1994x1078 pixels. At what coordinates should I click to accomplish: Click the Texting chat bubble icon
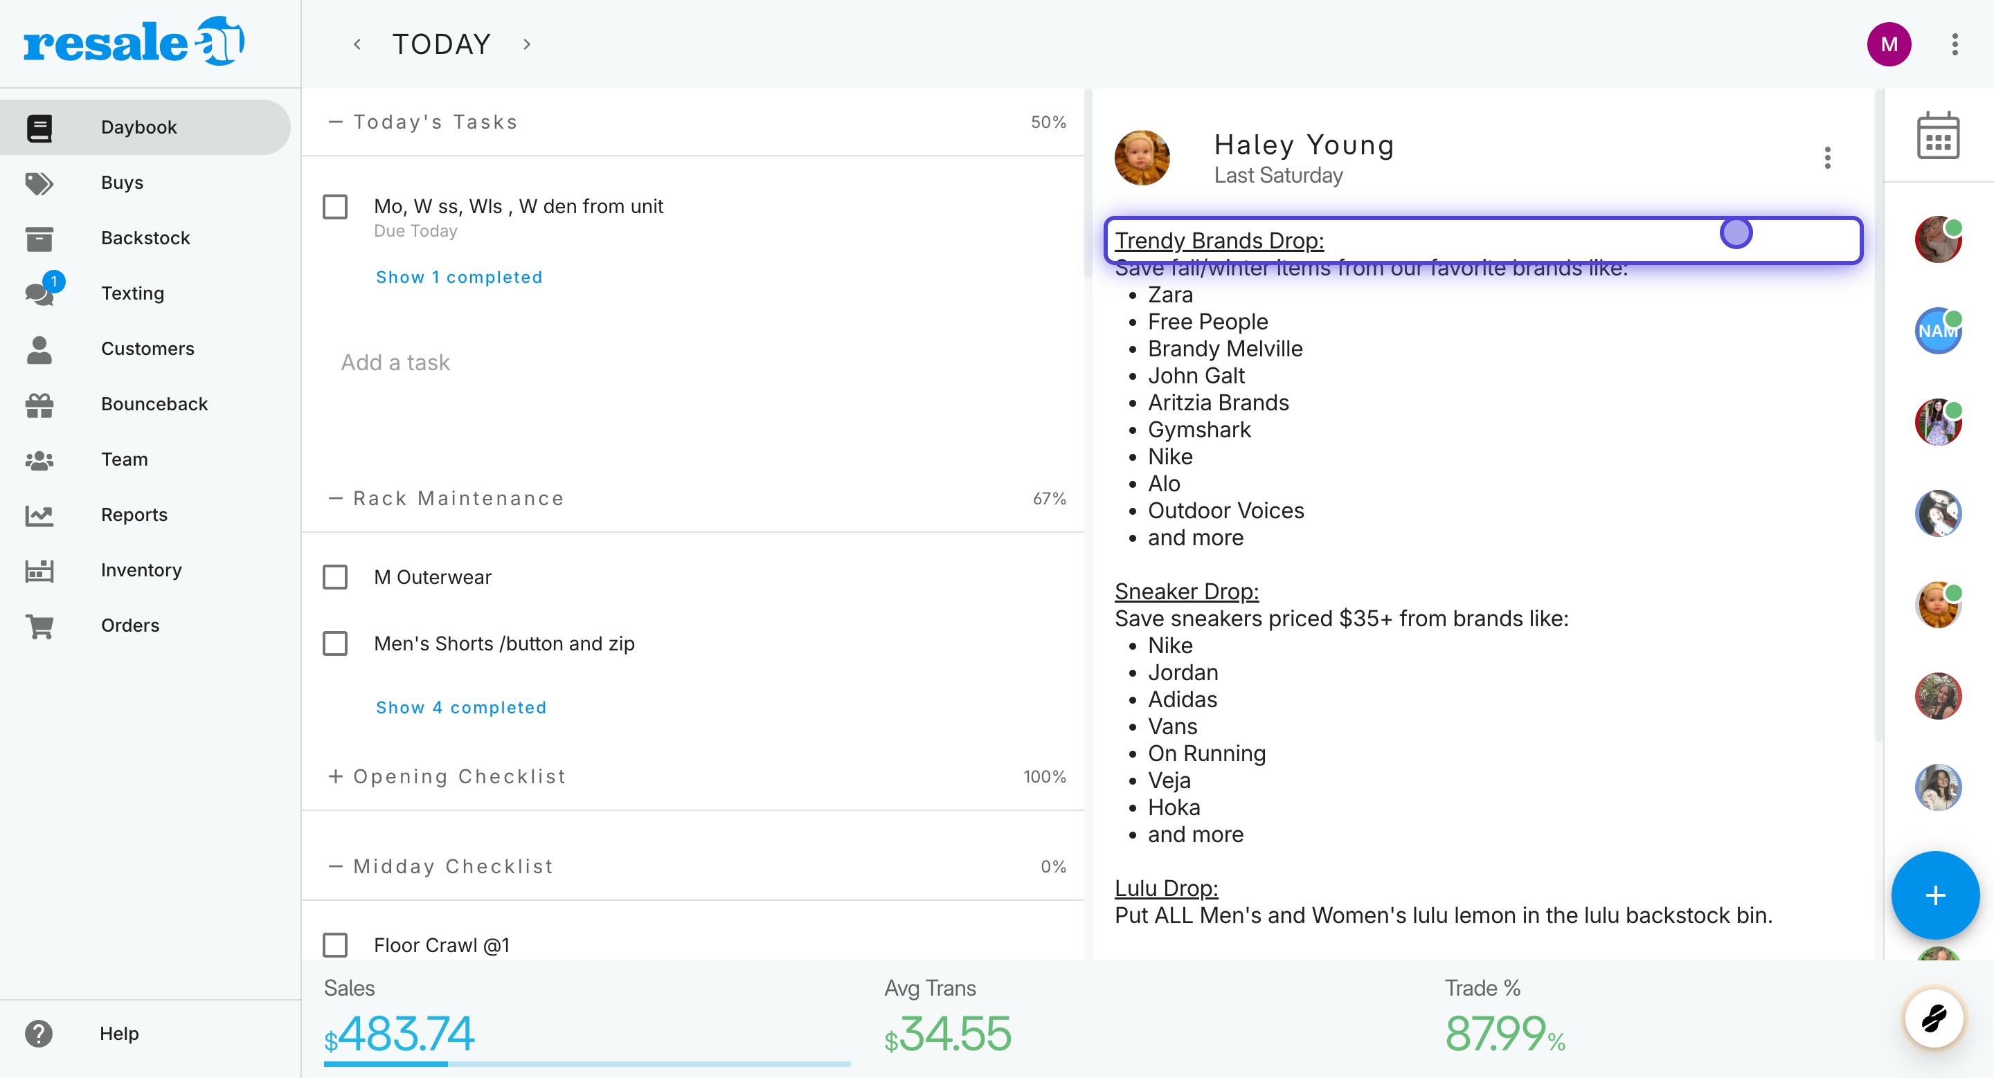[x=39, y=294]
